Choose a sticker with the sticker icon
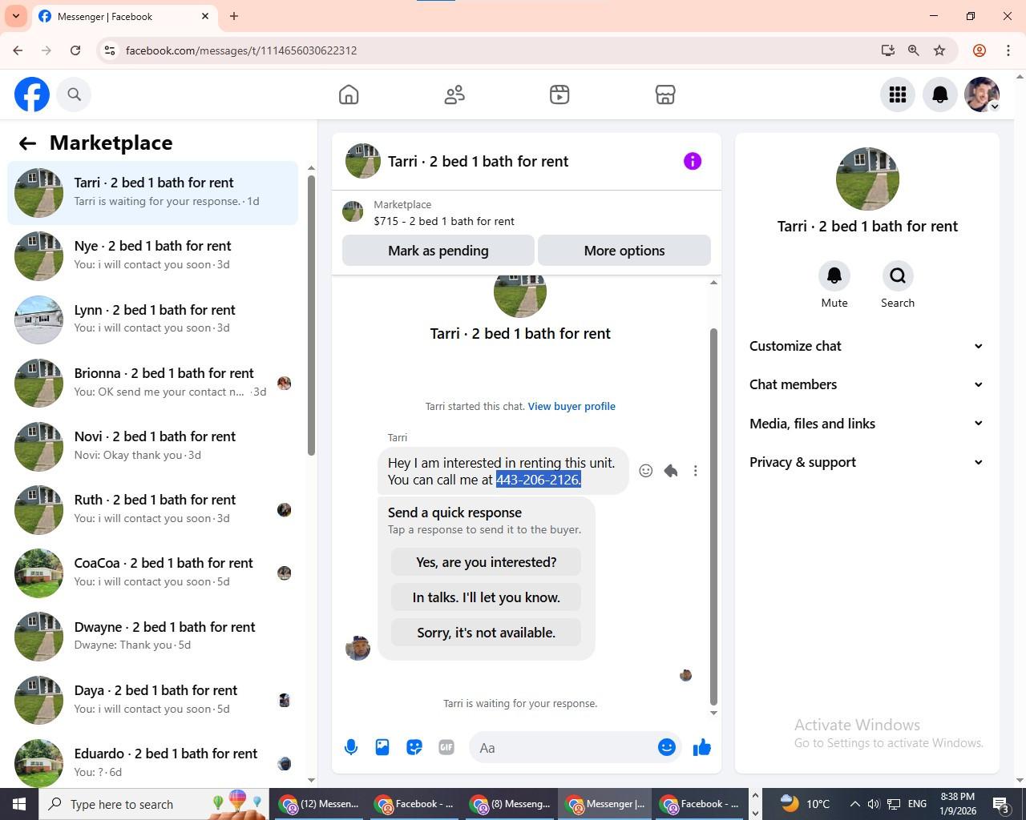Viewport: 1026px width, 820px height. coord(414,747)
